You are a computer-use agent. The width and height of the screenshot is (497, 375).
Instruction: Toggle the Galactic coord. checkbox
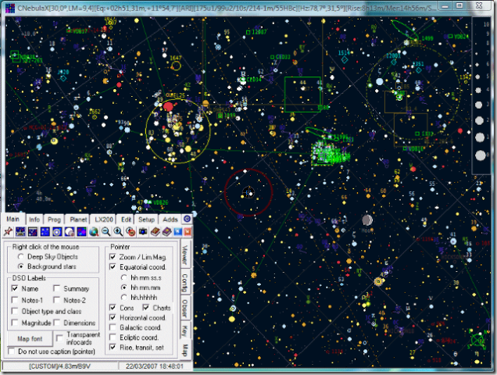pos(114,327)
